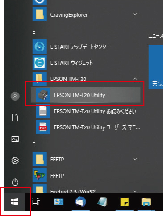Jump via the letter F section header
The width and height of the screenshot is (163, 216).
coord(34,144)
